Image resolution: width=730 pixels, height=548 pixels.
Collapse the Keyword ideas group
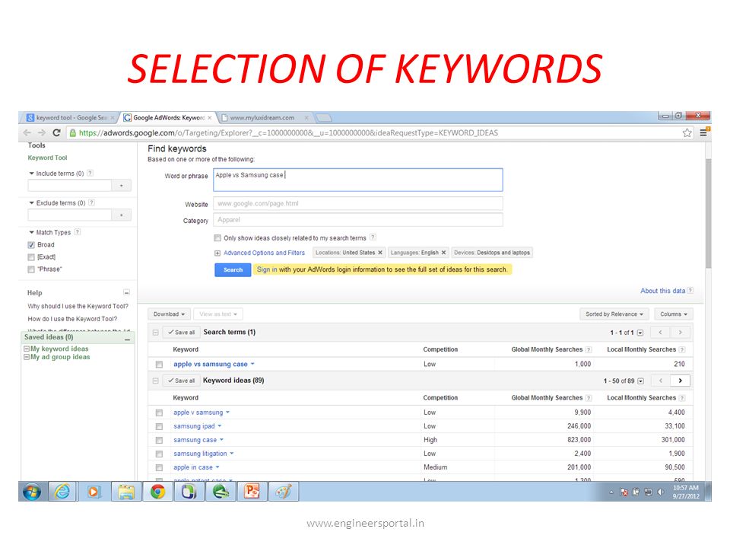[155, 381]
